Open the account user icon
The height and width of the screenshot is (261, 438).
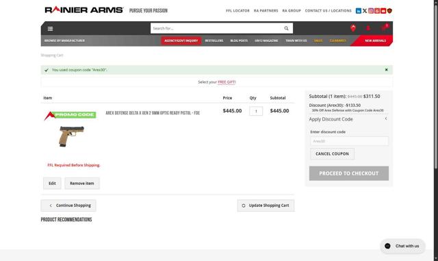(x=368, y=28)
